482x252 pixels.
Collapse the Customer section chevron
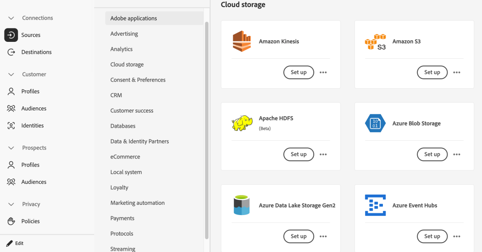pyautogui.click(x=11, y=74)
